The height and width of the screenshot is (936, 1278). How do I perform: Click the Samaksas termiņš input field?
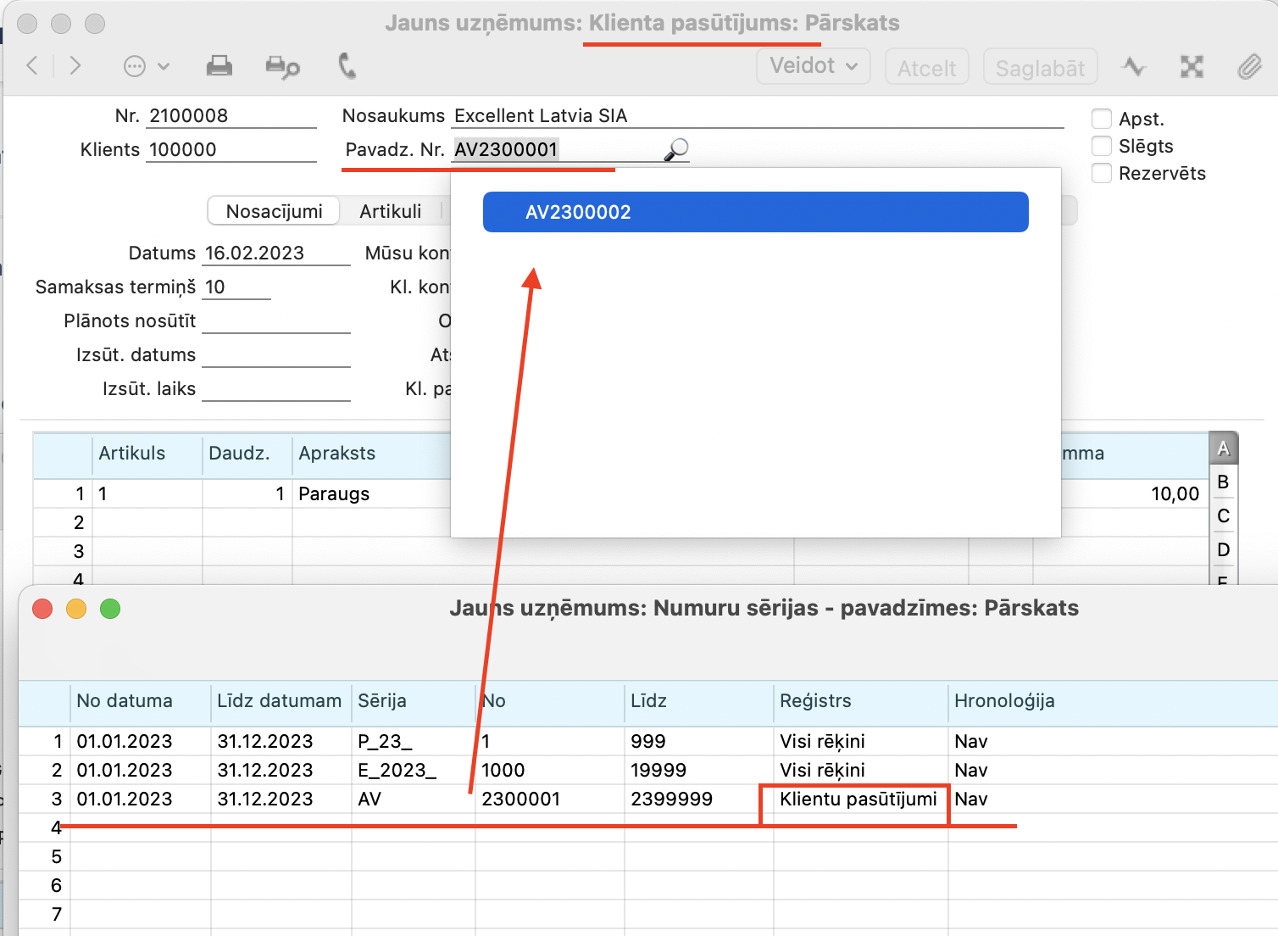(x=236, y=287)
